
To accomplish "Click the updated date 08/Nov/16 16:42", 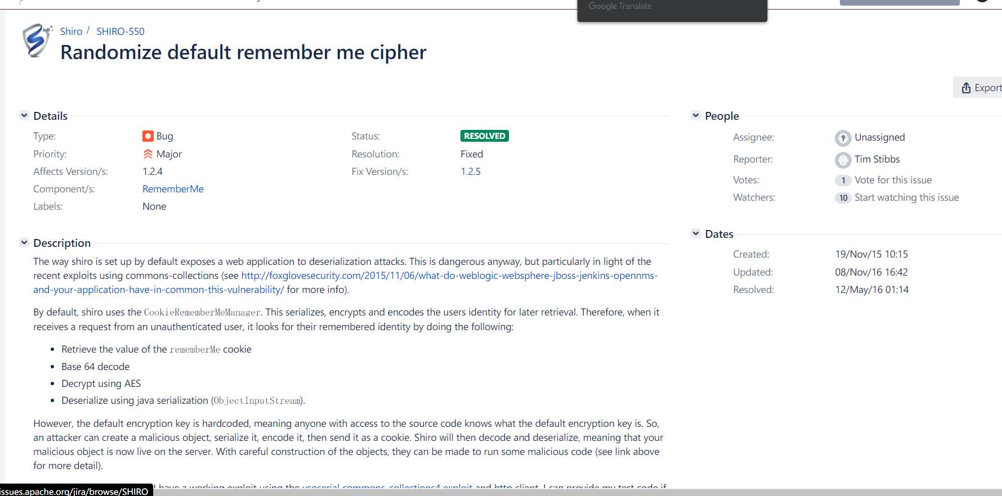I will (871, 272).
